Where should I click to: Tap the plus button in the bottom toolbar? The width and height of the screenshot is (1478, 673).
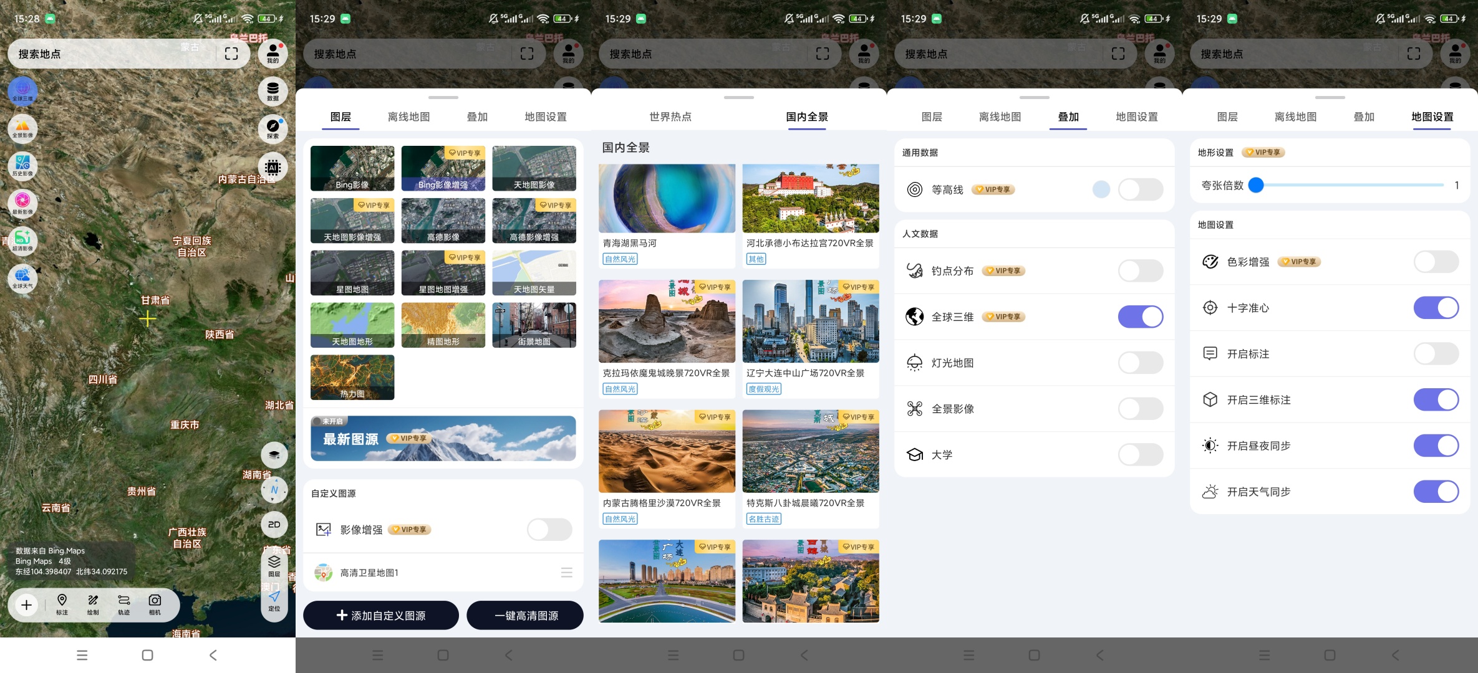(x=27, y=604)
